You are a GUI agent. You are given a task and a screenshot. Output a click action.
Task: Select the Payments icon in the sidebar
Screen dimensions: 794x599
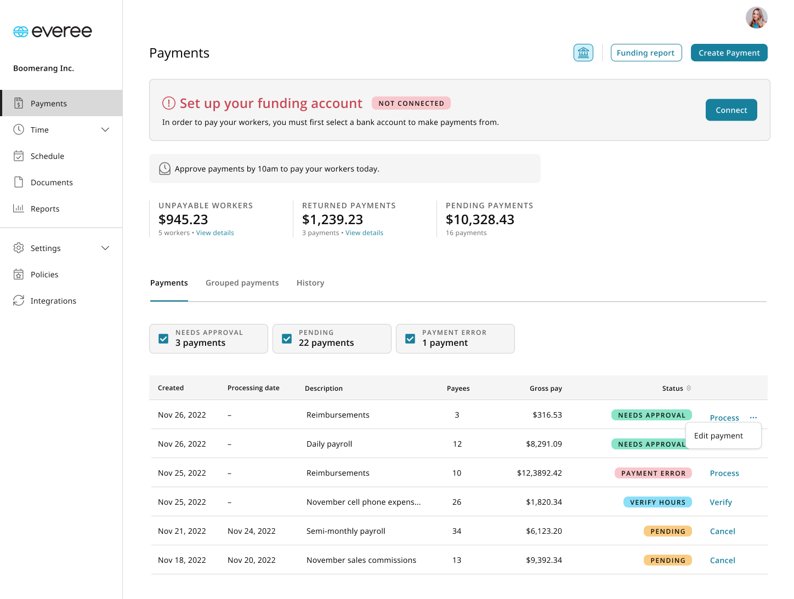click(x=19, y=103)
